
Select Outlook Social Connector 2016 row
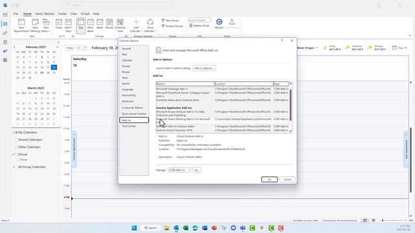[x=222, y=130]
